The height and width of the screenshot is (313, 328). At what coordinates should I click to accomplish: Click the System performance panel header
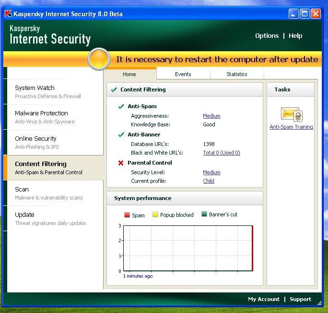tap(185, 198)
